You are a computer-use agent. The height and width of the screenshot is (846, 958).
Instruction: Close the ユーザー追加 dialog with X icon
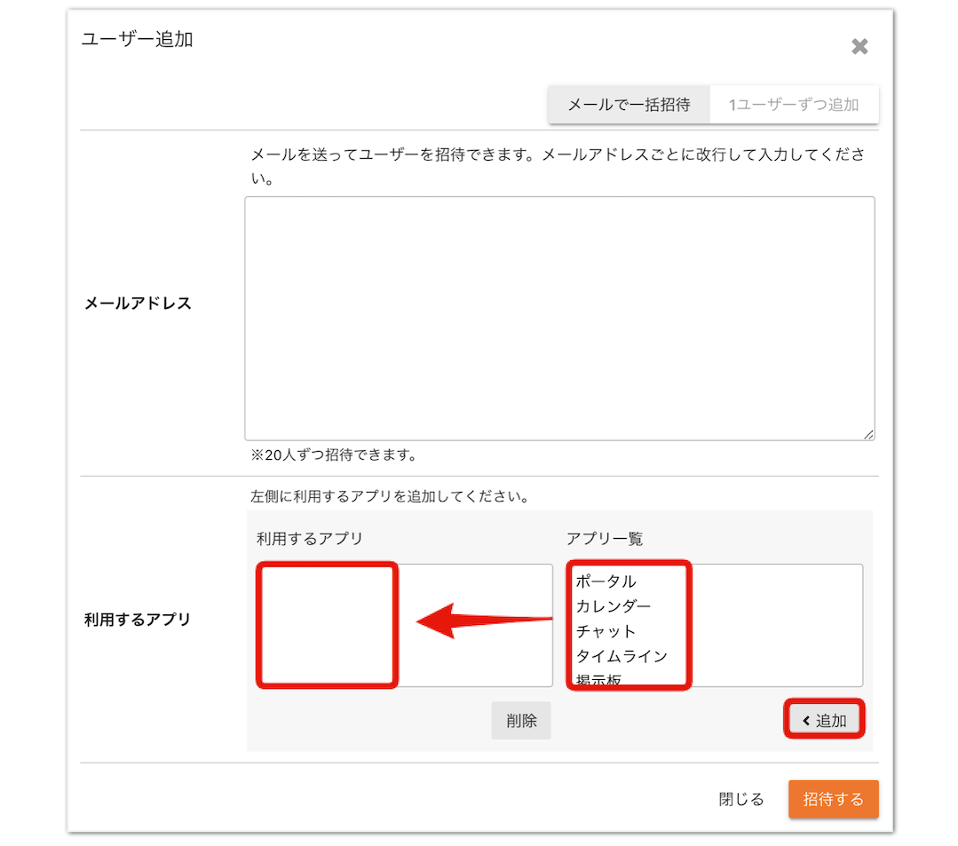(859, 46)
